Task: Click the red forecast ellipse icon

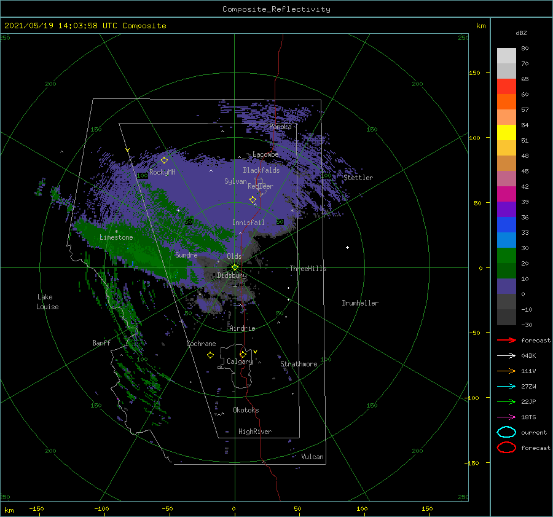Action: coord(506,448)
